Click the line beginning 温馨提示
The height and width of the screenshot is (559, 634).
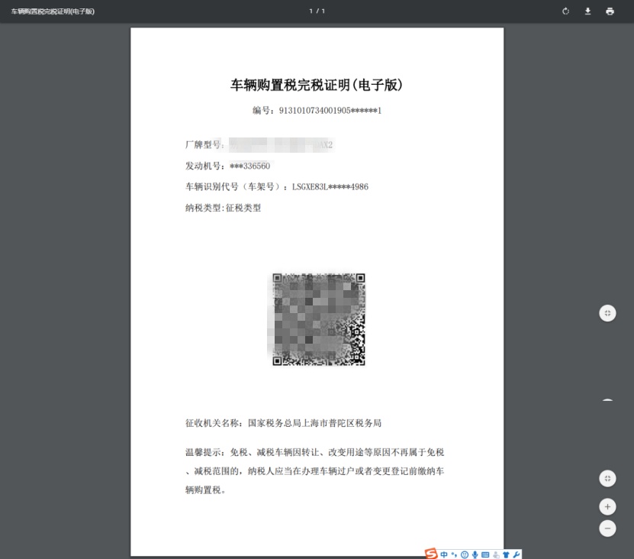point(314,452)
